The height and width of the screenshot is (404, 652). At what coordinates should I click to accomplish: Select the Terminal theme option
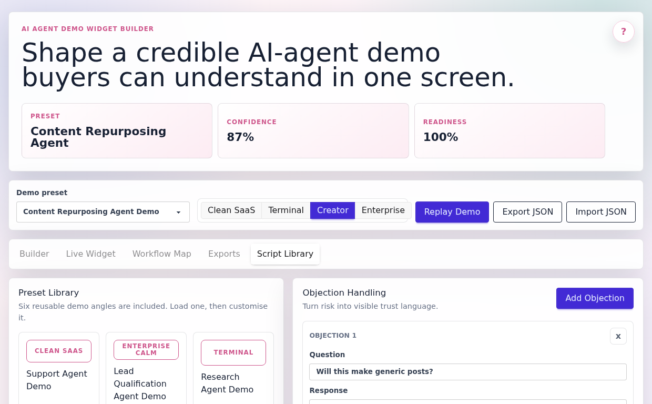point(286,210)
